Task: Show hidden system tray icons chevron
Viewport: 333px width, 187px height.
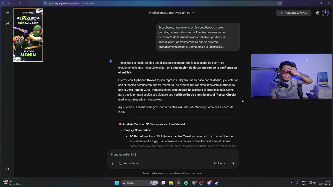Action: pos(292,183)
